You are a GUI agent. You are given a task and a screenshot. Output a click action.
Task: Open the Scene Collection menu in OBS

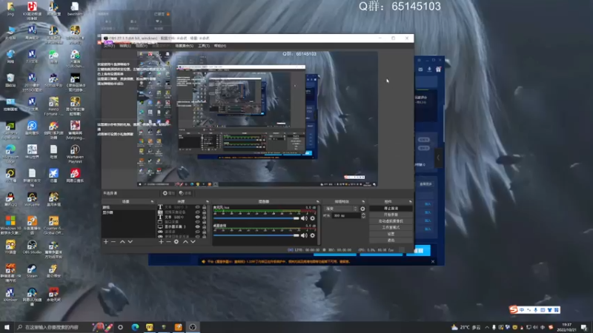coord(184,46)
